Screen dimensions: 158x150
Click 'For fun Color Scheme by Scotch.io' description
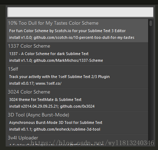[x=67, y=31]
